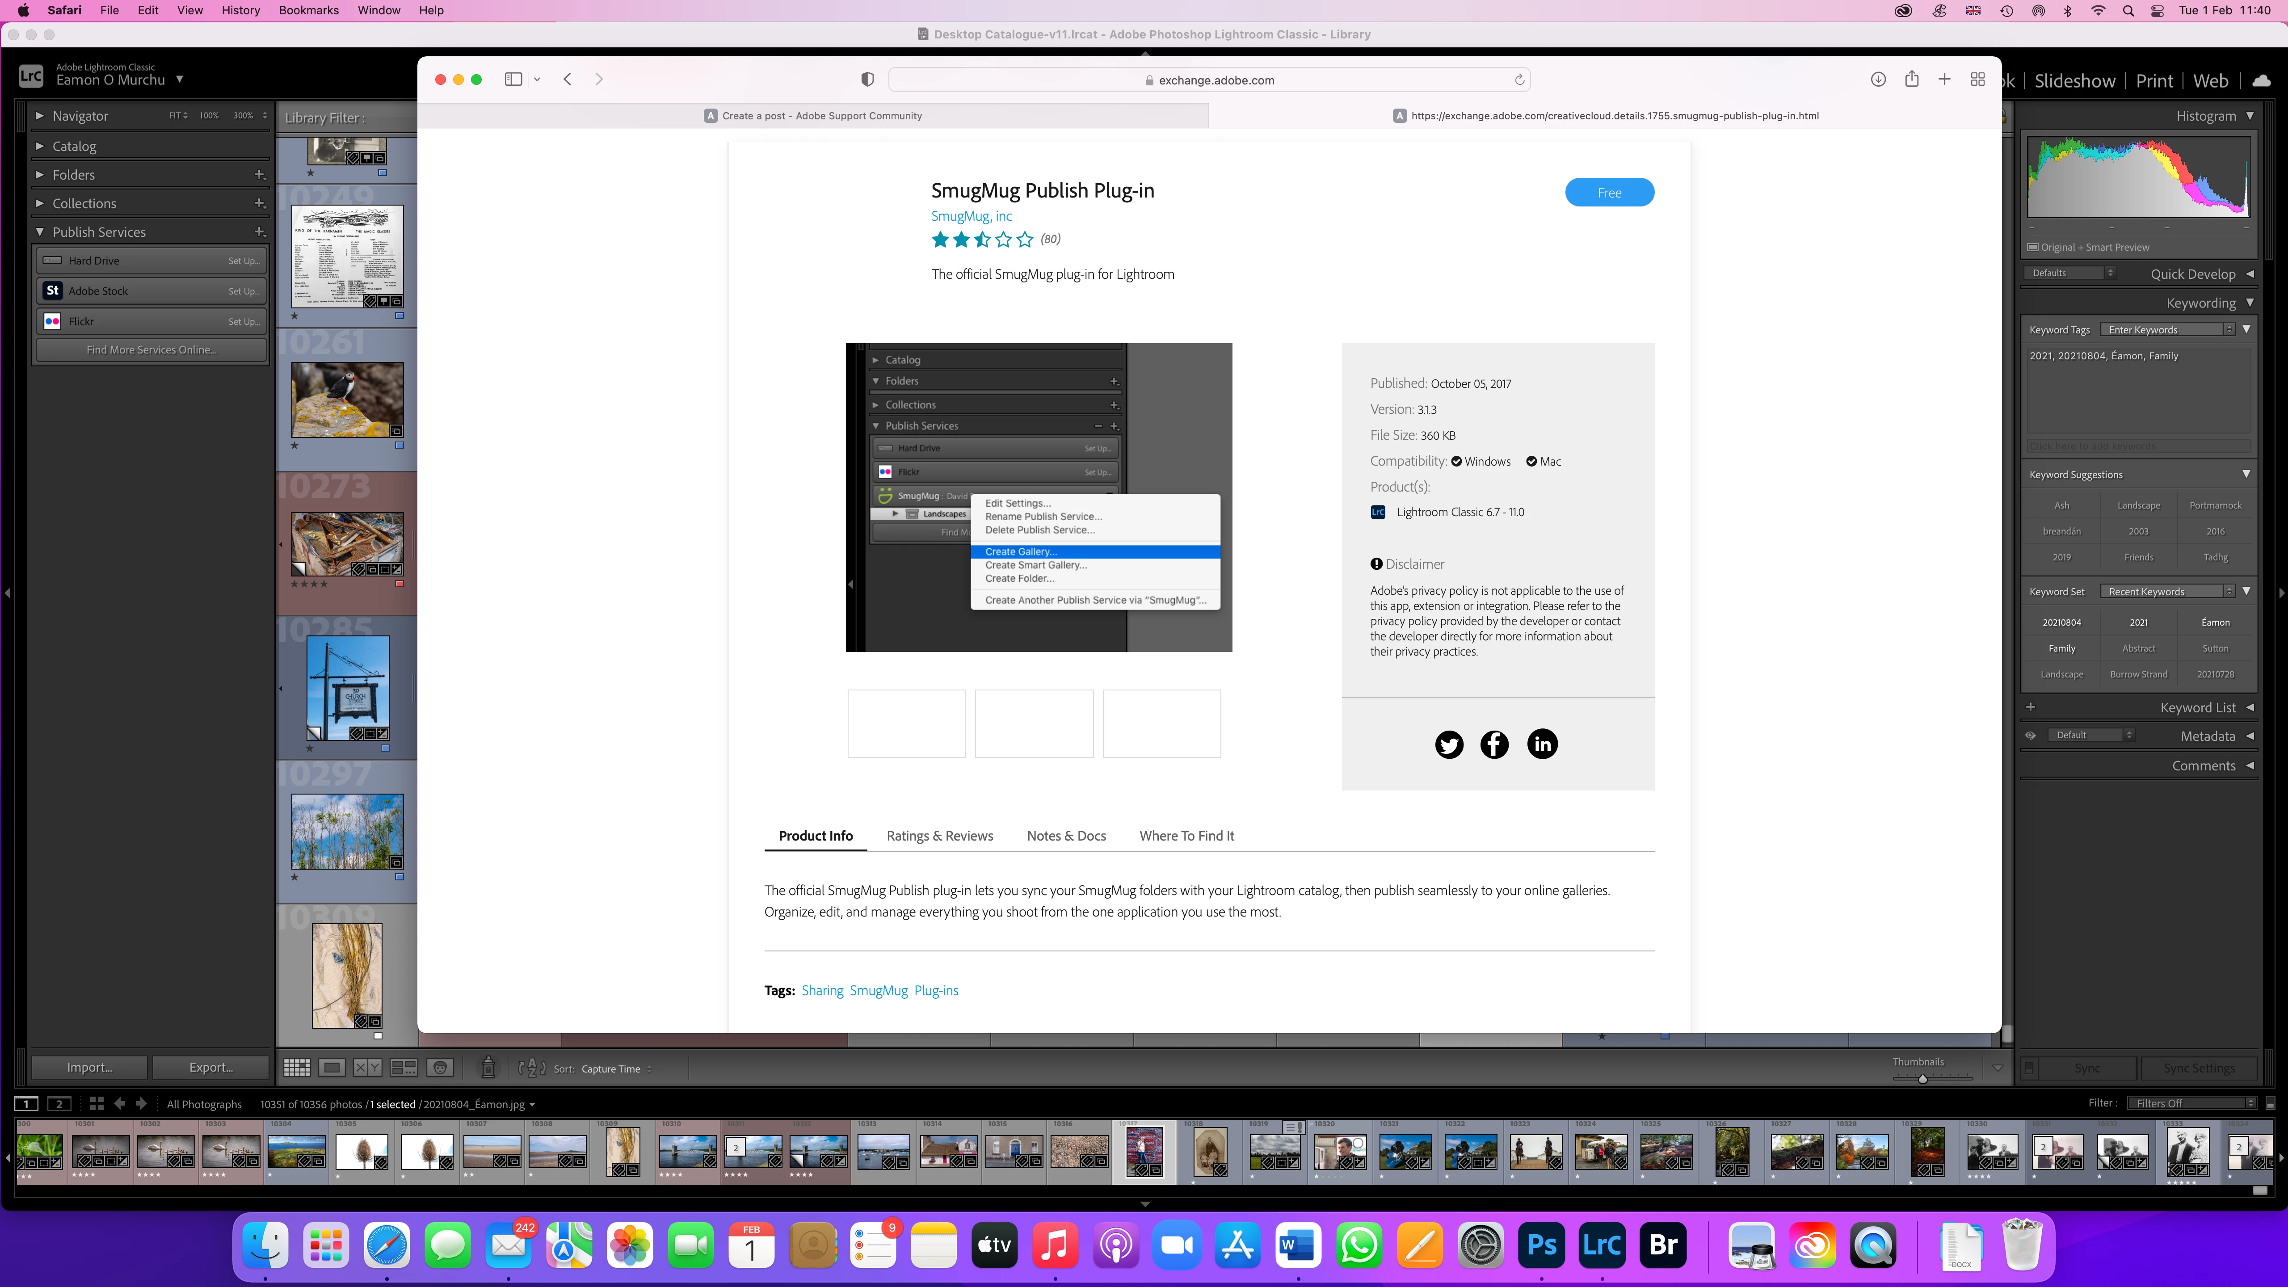Toggle Metadata panel eye icon

point(2031,736)
